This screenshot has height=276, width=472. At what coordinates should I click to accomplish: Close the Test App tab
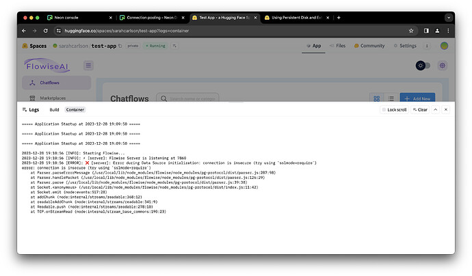255,18
